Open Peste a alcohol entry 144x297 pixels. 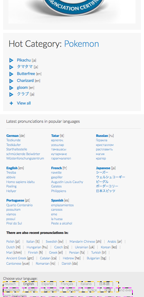pyautogui.click(x=62, y=223)
